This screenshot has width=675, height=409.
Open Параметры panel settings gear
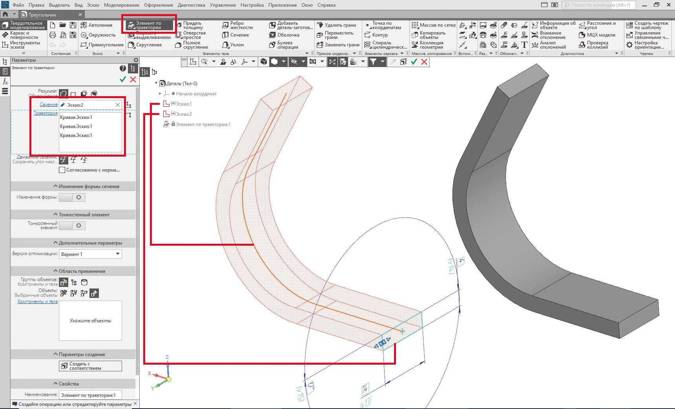coord(136,60)
